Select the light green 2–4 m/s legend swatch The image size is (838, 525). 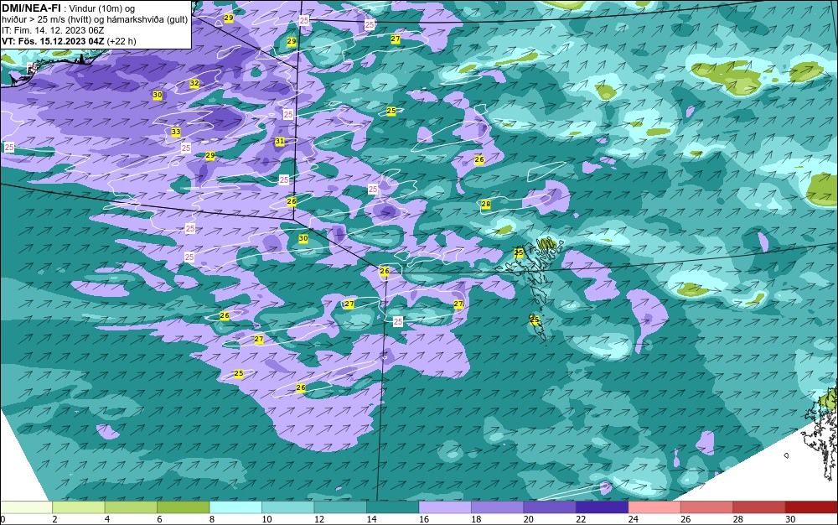(79, 507)
